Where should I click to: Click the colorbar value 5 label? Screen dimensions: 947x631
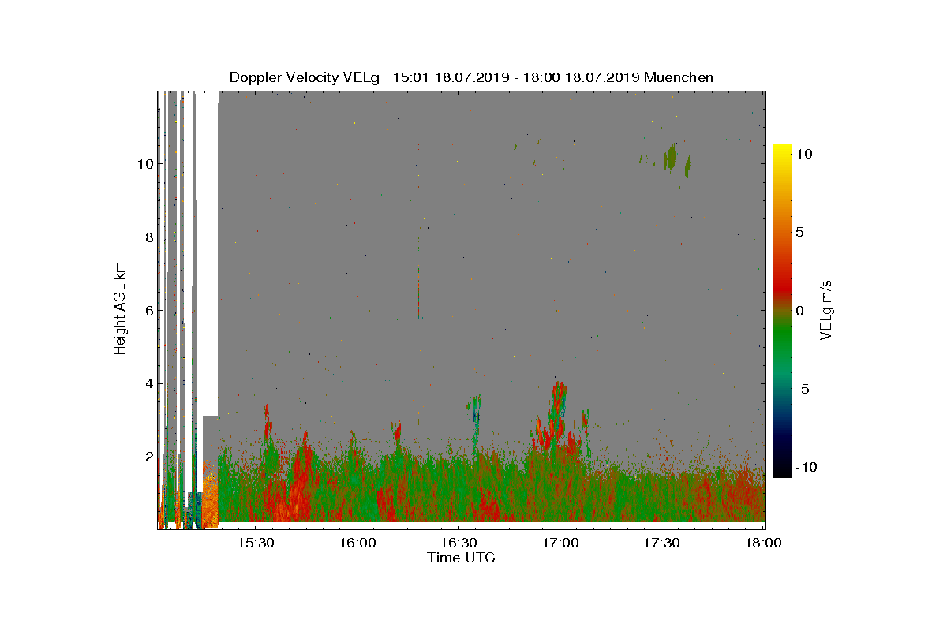799,233
